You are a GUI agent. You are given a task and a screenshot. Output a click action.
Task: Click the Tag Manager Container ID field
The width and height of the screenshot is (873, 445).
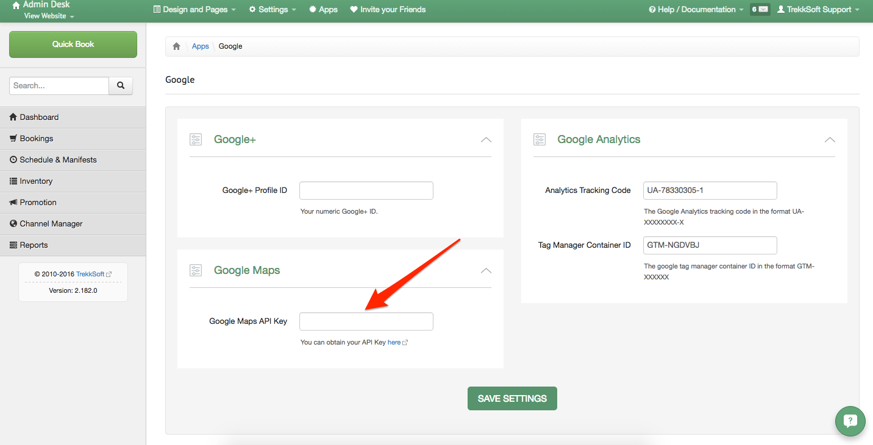[710, 245]
